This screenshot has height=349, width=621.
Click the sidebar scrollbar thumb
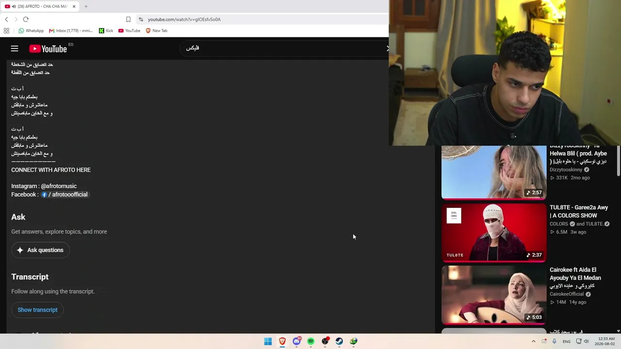tap(618, 160)
